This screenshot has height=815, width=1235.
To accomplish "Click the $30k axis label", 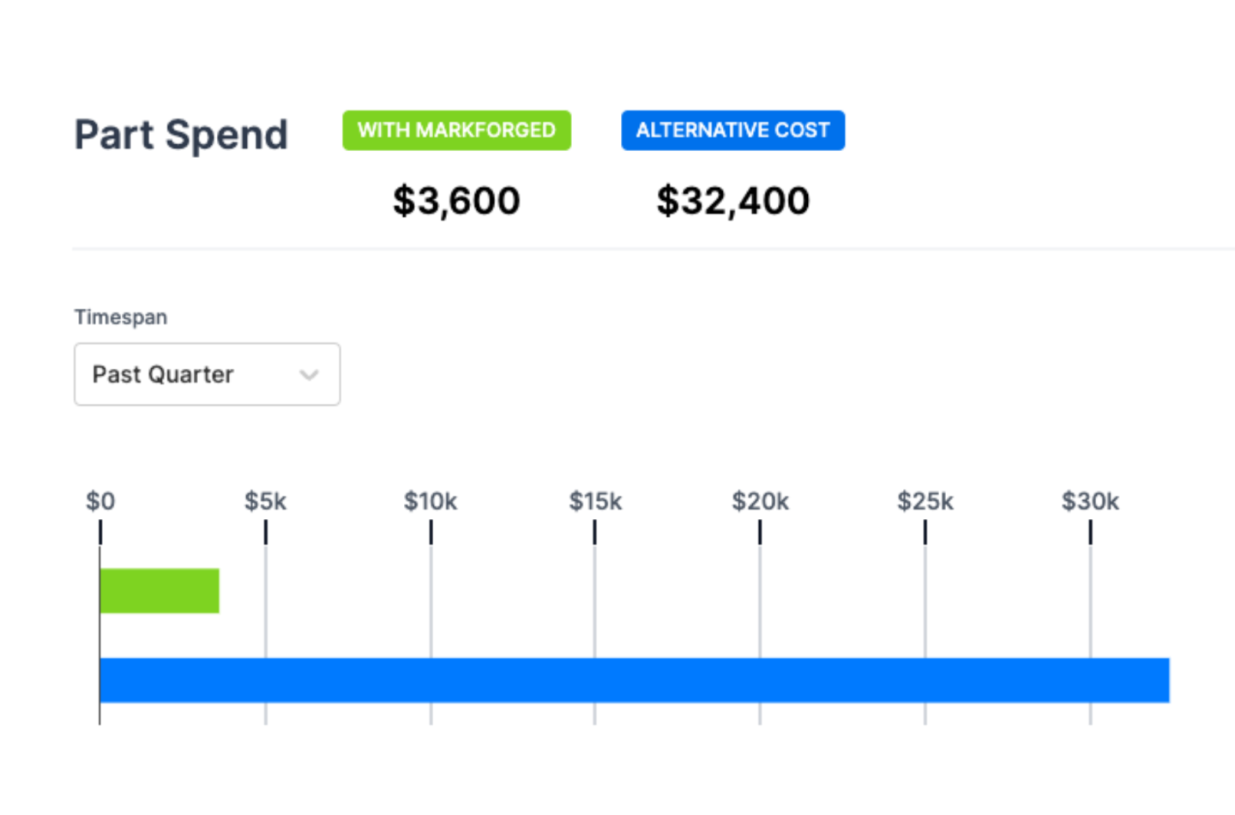I will (x=1090, y=501).
